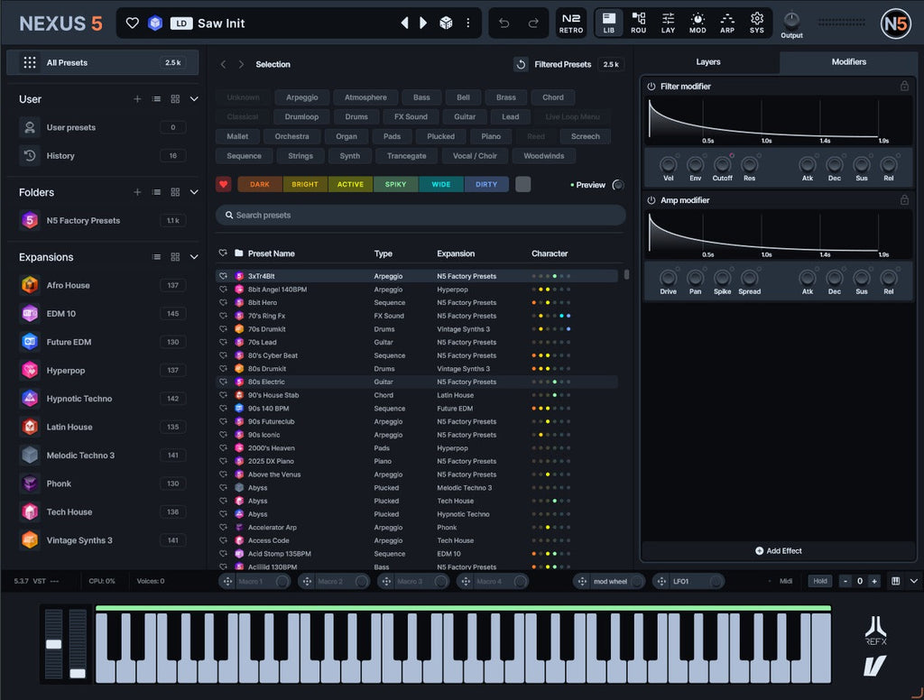This screenshot has height=700, width=924.
Task: Click the Add Effect button
Action: click(778, 550)
